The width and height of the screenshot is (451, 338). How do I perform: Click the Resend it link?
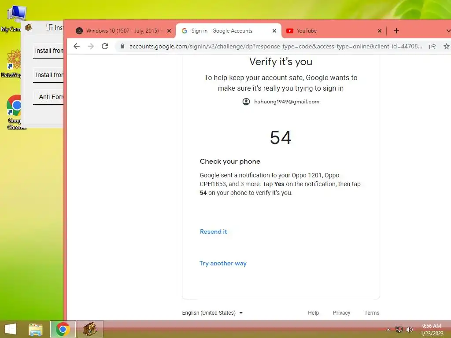click(x=214, y=231)
